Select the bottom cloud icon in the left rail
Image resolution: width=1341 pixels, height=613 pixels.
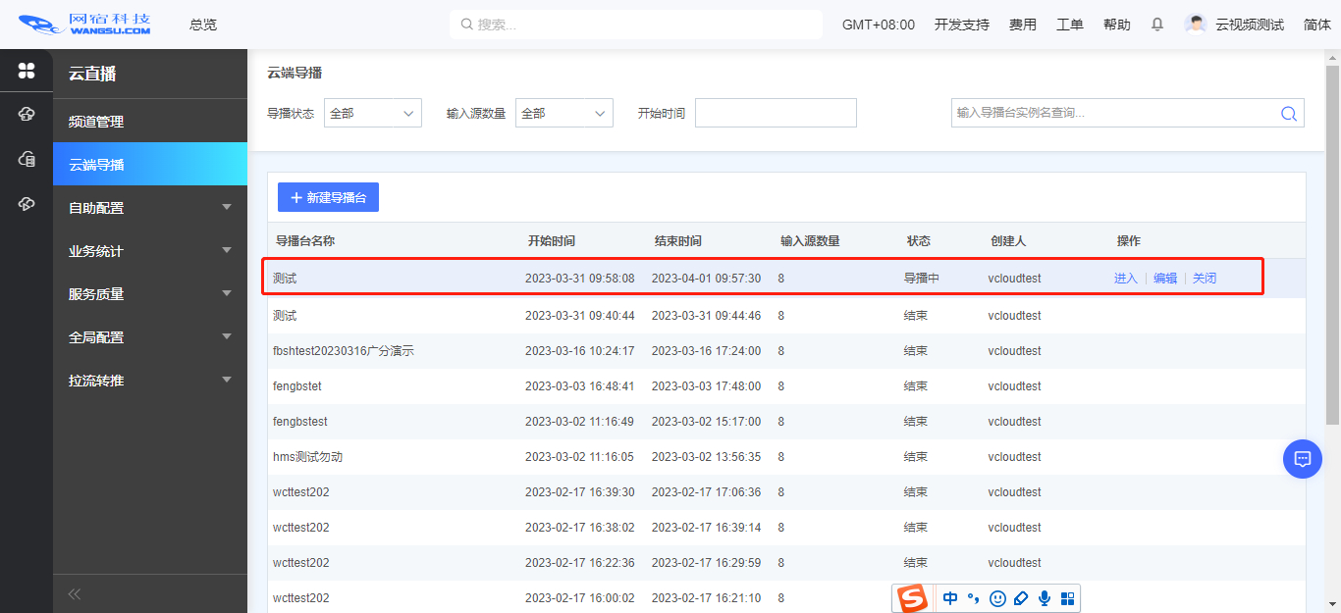(x=27, y=203)
